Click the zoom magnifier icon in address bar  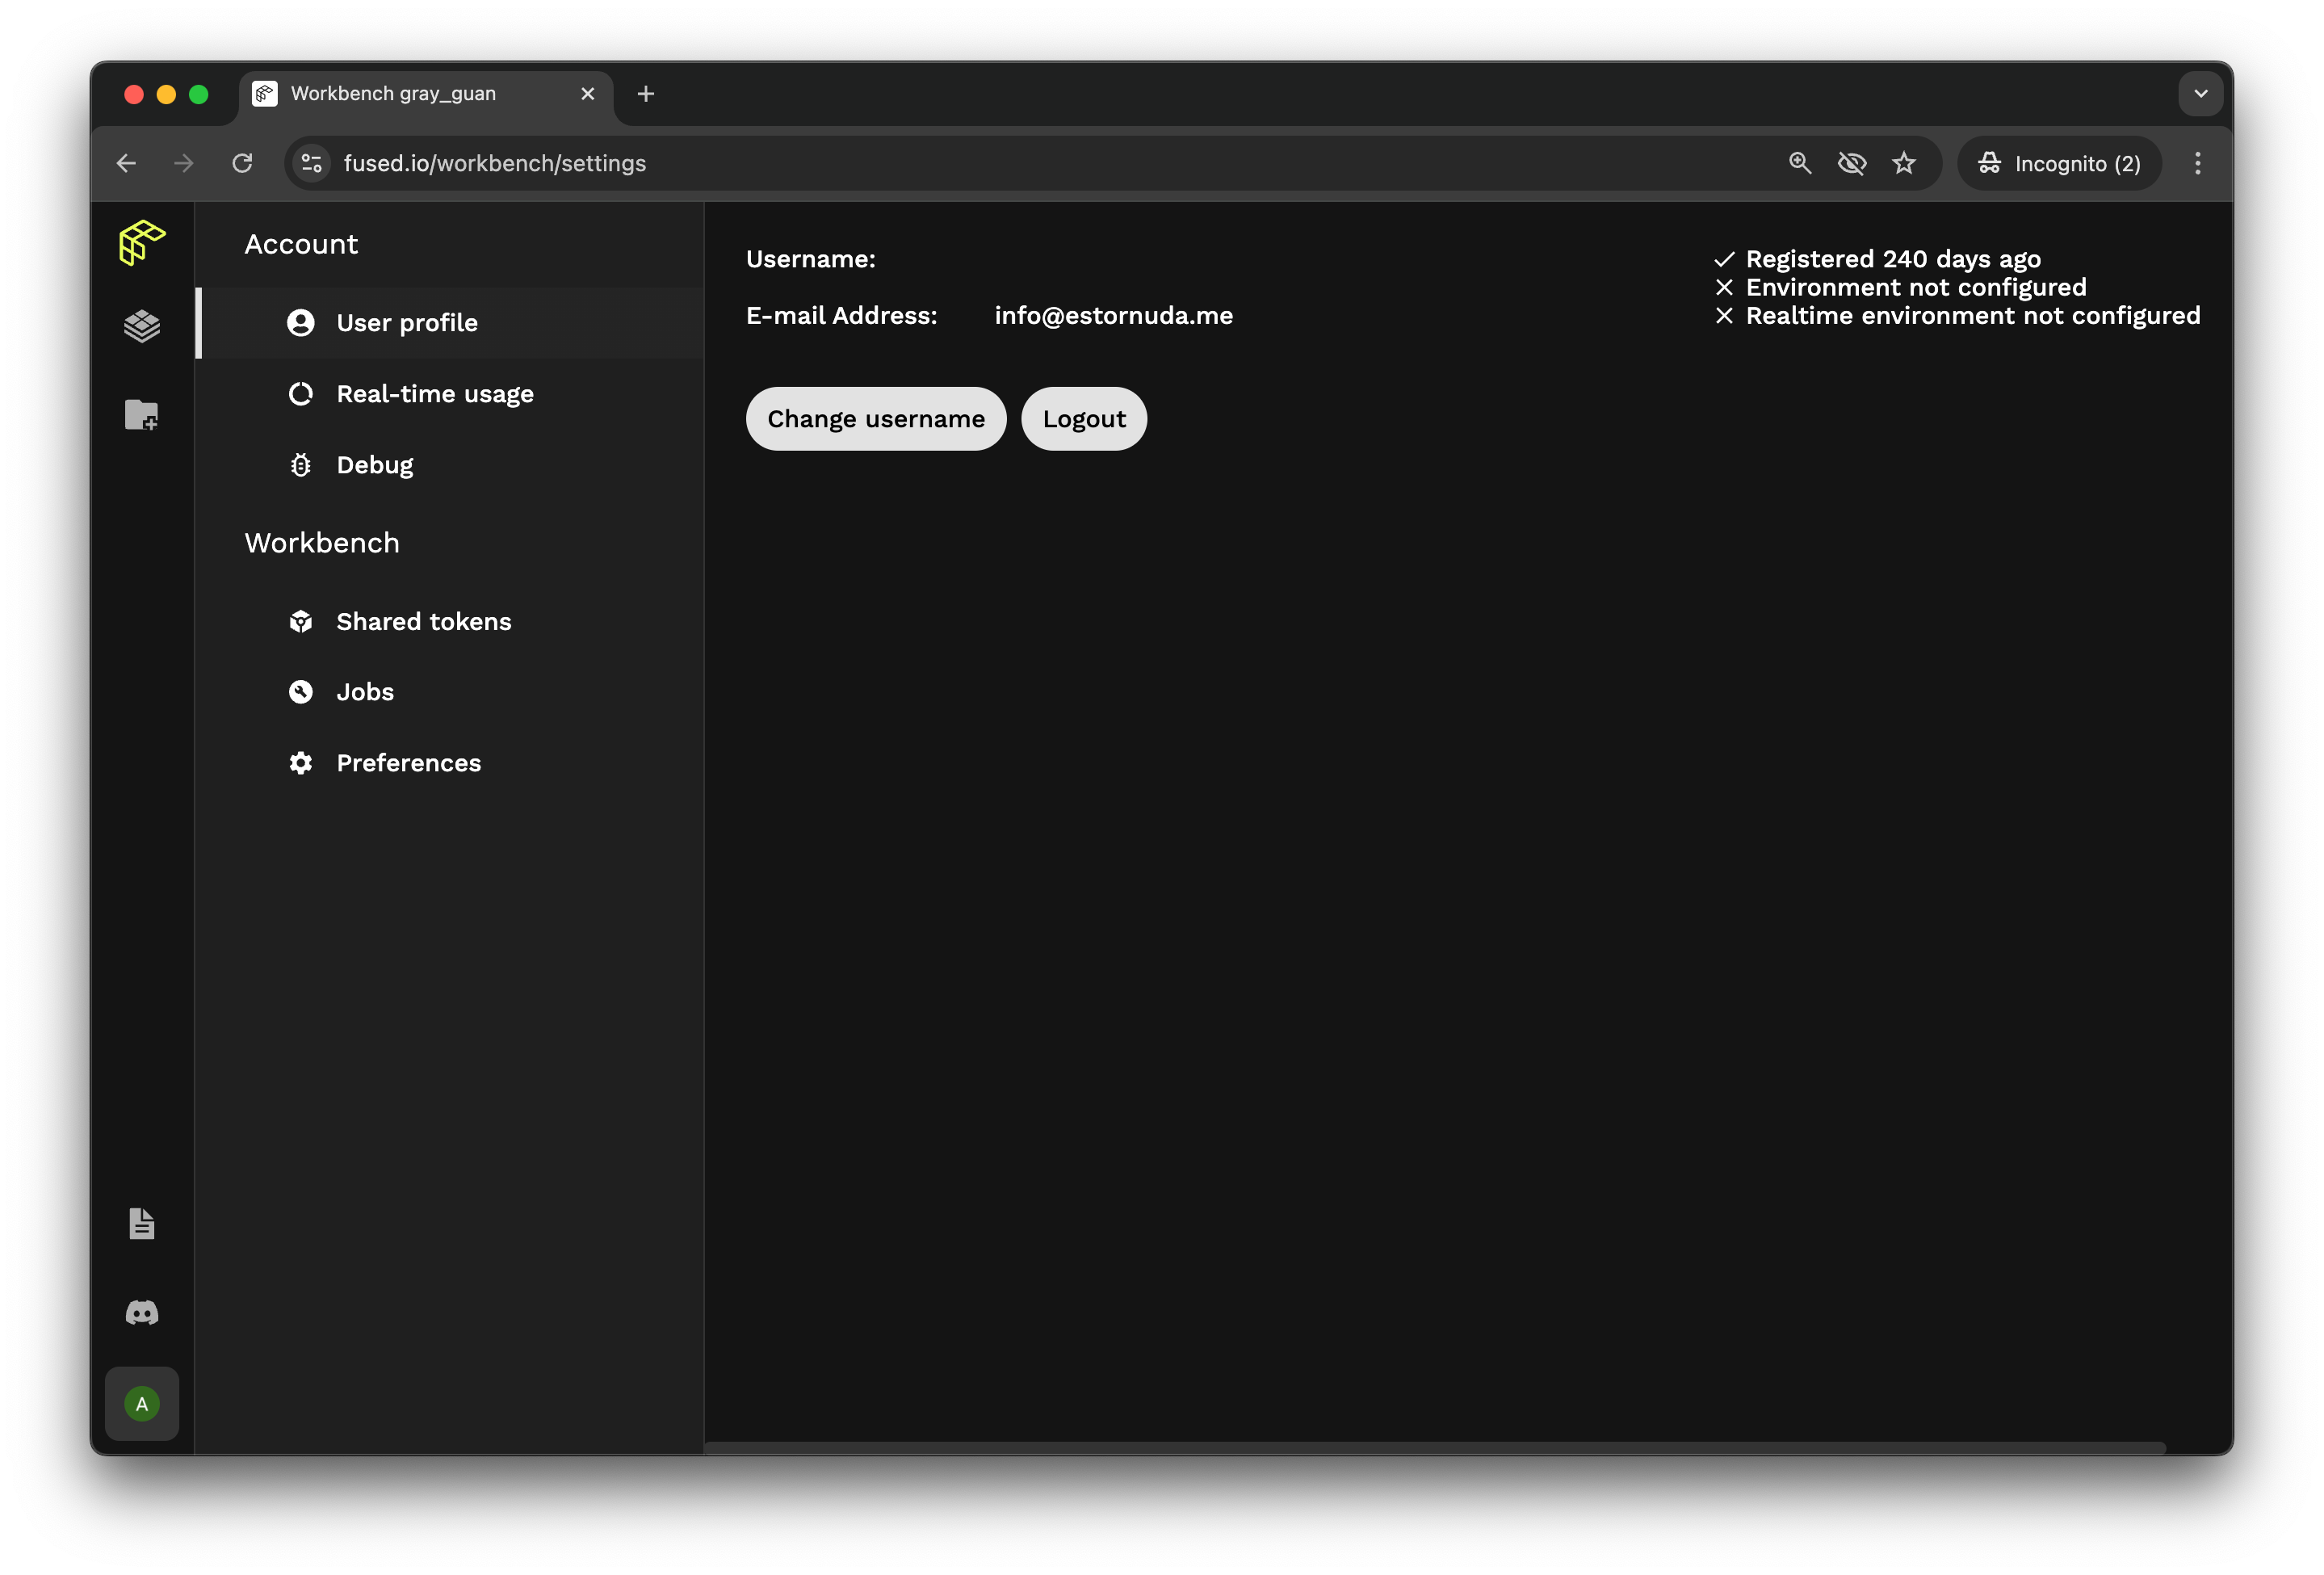pos(1799,163)
